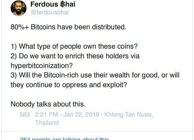
Task: Click the 'holders via' phrase in question 2
Action: point(123,56)
